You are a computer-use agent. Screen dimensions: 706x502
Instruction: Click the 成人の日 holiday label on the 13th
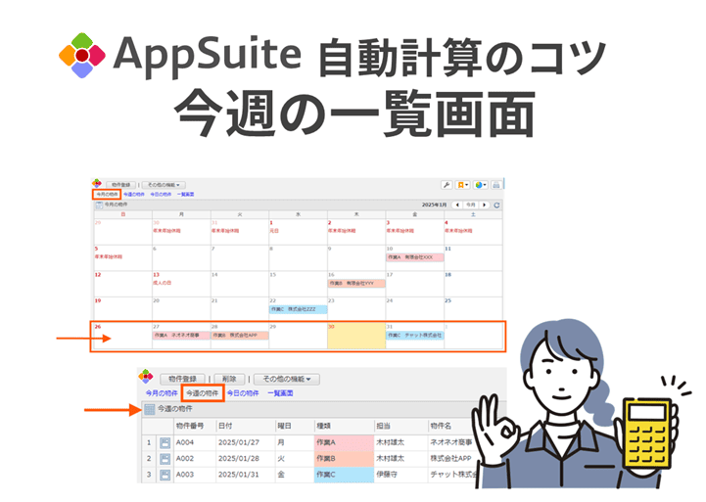(163, 283)
